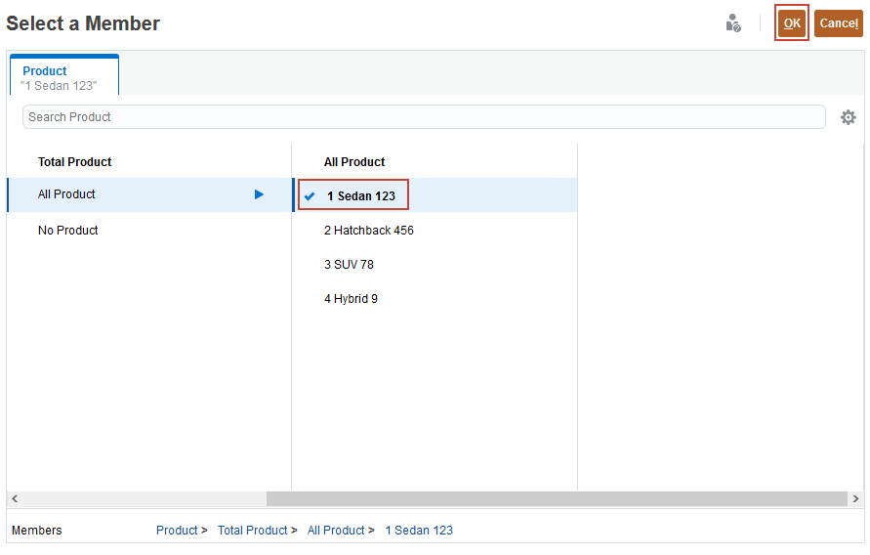The height and width of the screenshot is (555, 870).
Task: Click the Total Product column header
Action: tap(74, 162)
